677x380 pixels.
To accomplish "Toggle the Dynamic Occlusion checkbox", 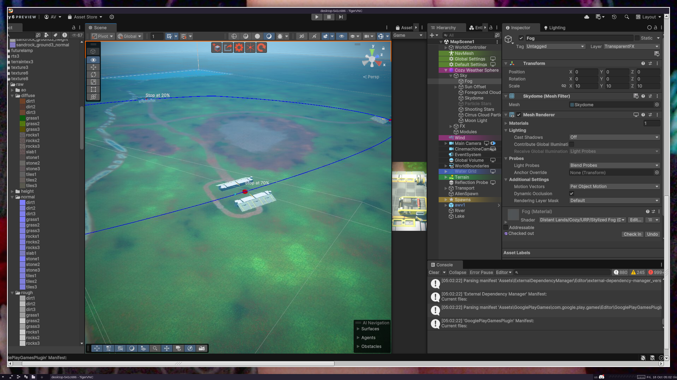I will (572, 194).
